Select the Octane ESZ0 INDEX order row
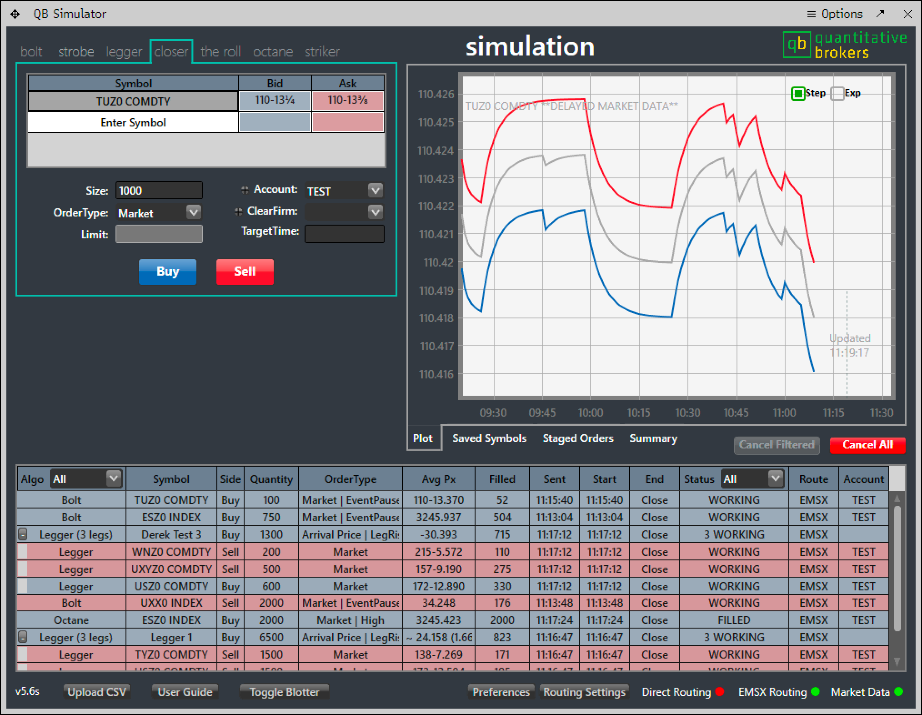 tap(453, 620)
